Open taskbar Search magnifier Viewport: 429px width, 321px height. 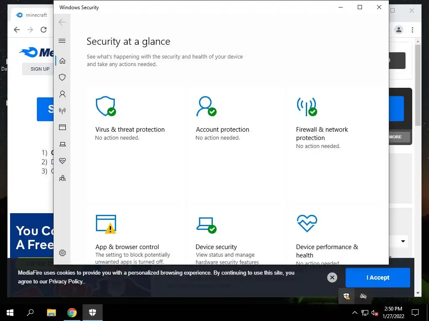tap(30, 313)
